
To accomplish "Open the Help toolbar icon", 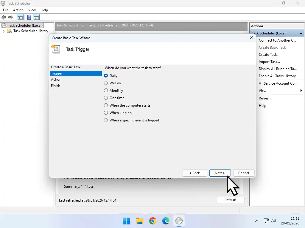I will point(29,17).
